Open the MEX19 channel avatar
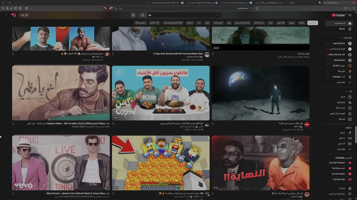Viewport: 357px width, 200px height. tap(307, 124)
